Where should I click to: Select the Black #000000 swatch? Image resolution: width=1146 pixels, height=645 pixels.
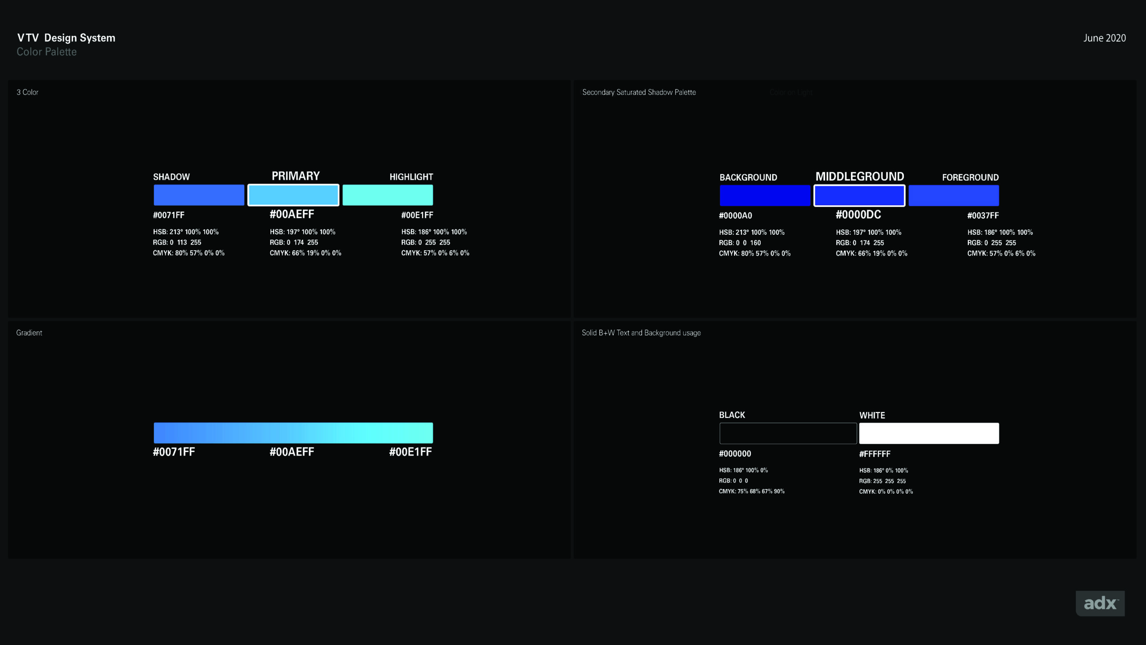pos(788,434)
